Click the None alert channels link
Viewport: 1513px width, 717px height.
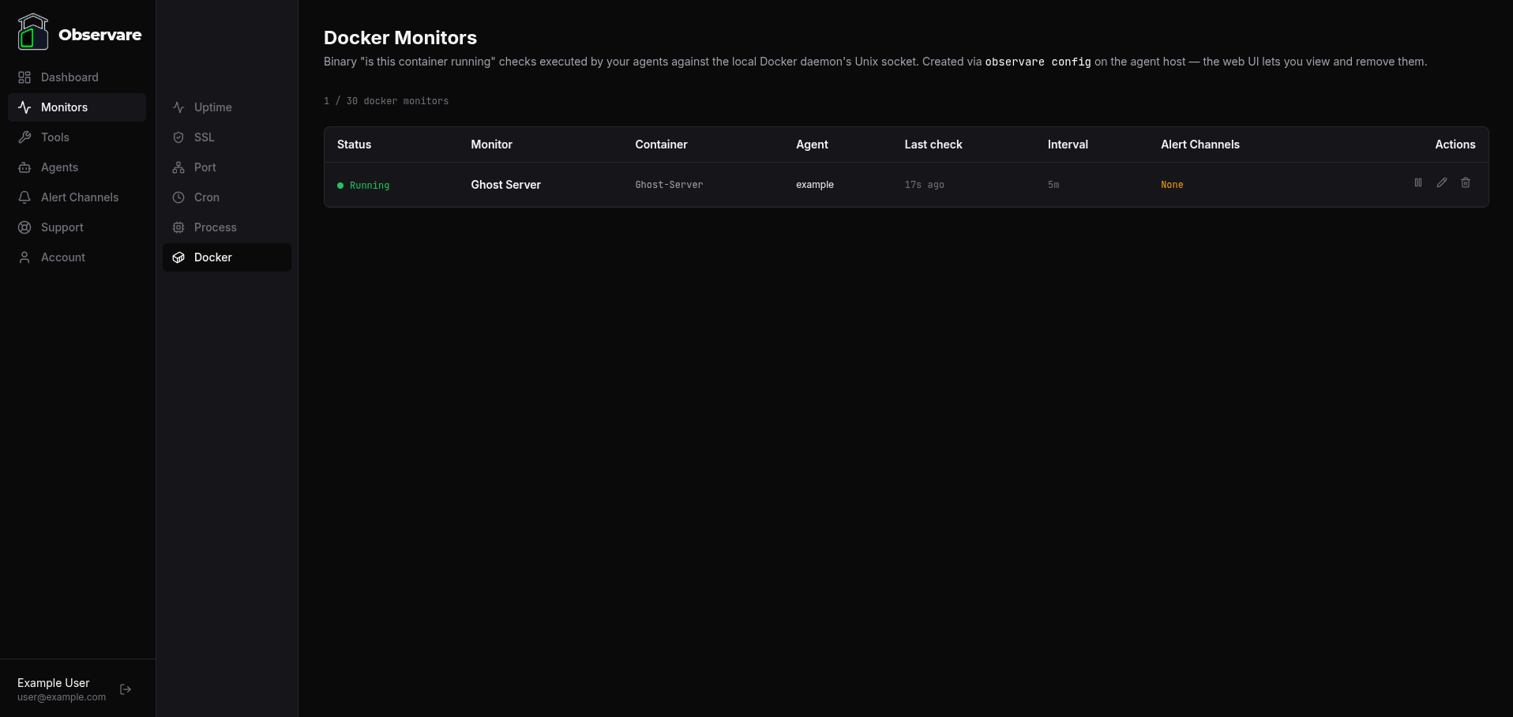[1172, 185]
